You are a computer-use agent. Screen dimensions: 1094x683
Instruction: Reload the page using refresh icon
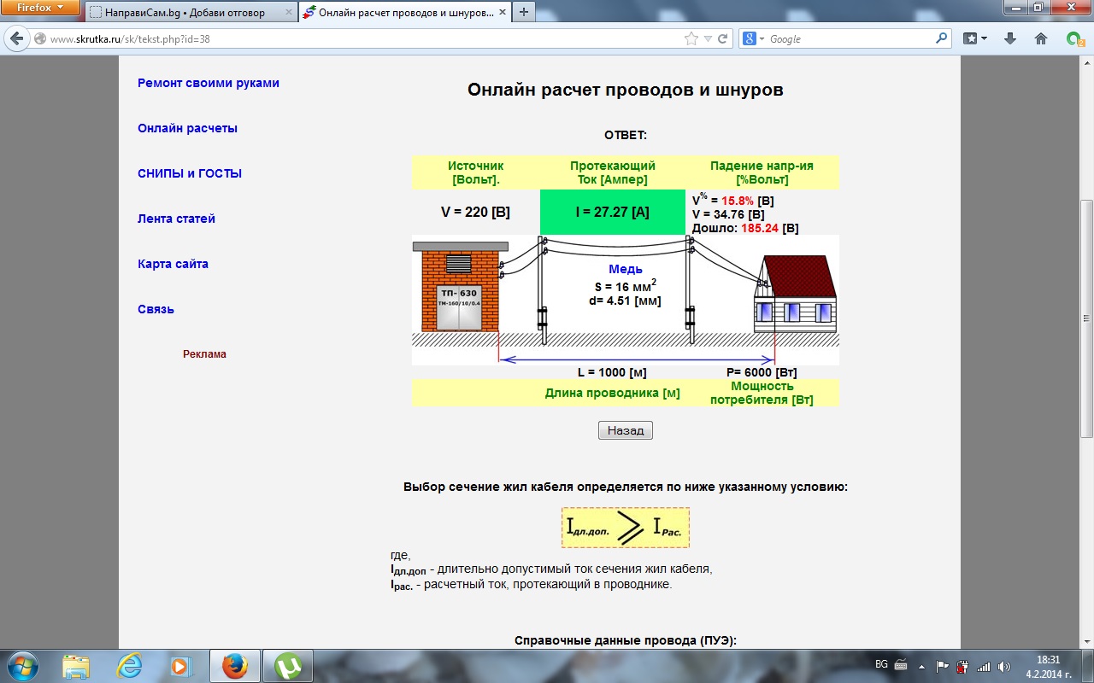pos(722,39)
